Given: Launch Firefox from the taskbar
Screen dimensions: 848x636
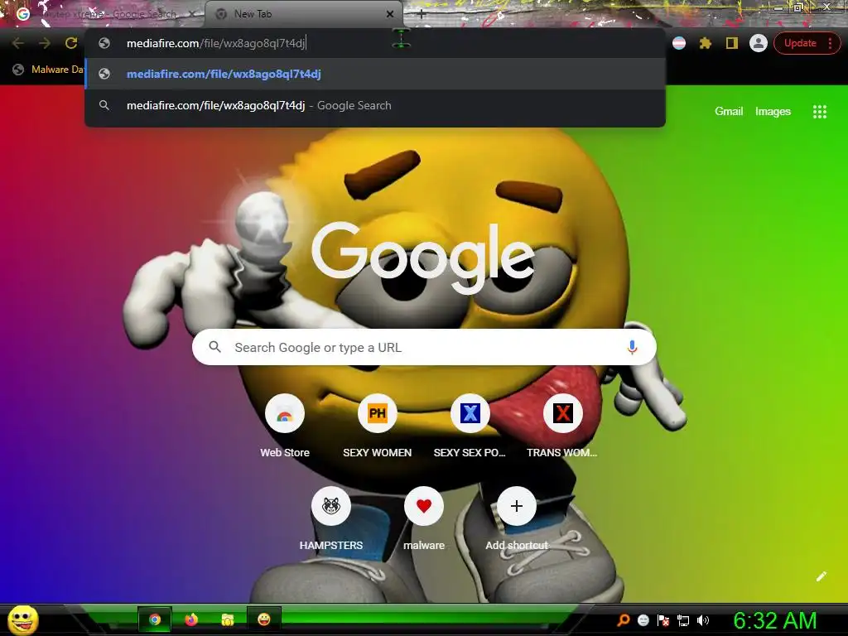Looking at the screenshot, I should 191,619.
